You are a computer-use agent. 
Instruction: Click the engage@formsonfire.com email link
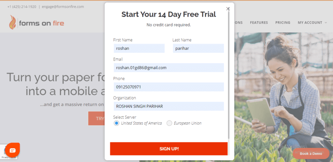tap(63, 7)
